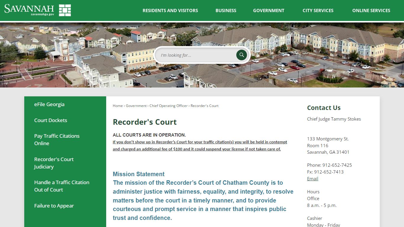Click the "Savannah, GA 31401" text
The width and height of the screenshot is (404, 227).
(328, 152)
